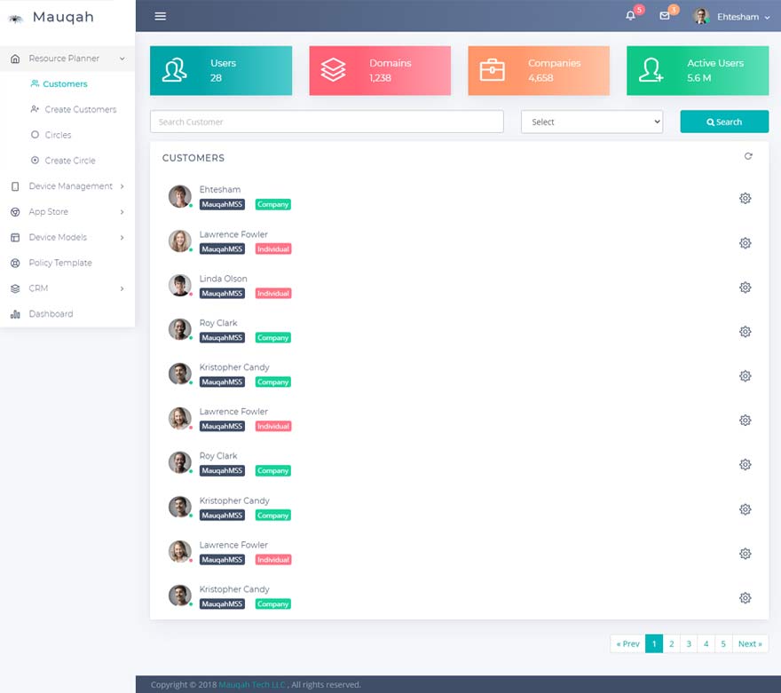The image size is (781, 693).
Task: Click the Domains layers card icon
Action: click(333, 71)
